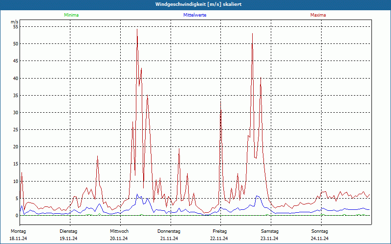This screenshot has width=391, height=244.
Task: Click the 55 y-axis value
Action: (x=16, y=27)
